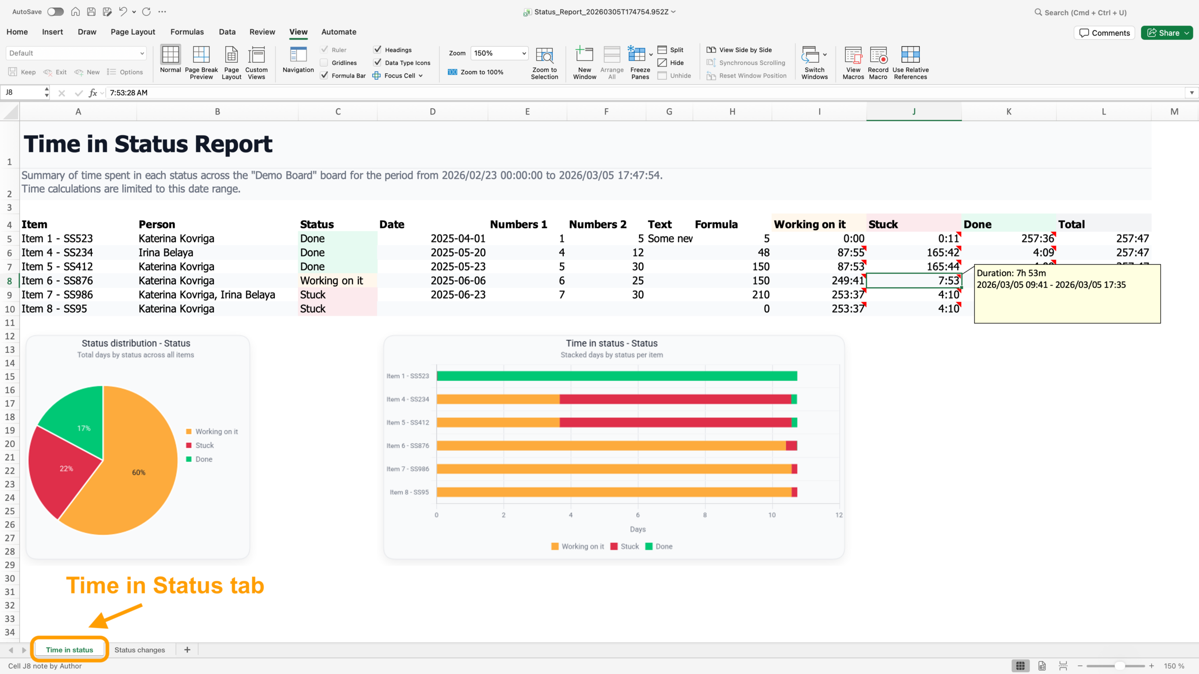Uncheck the Headings checkbox

click(377, 49)
